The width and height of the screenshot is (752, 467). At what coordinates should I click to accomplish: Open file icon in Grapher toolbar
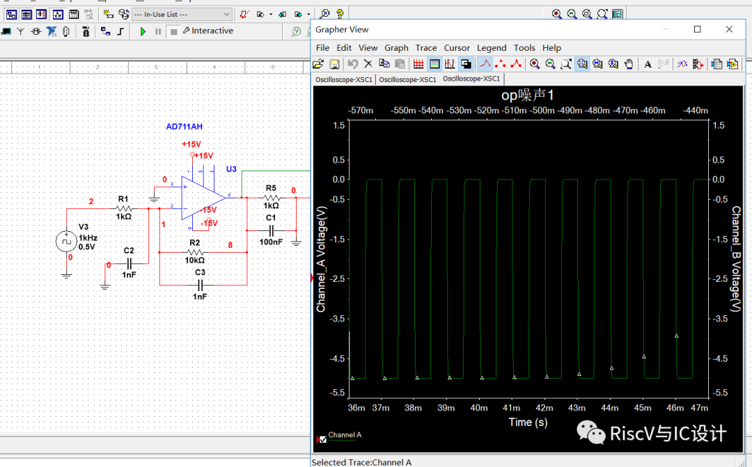[x=318, y=64]
